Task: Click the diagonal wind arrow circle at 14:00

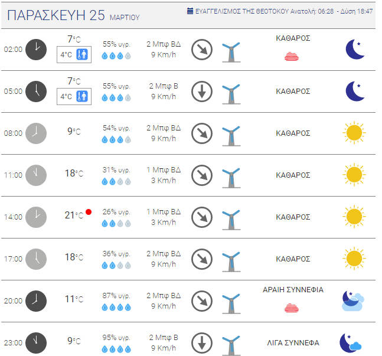Action: pyautogui.click(x=202, y=217)
